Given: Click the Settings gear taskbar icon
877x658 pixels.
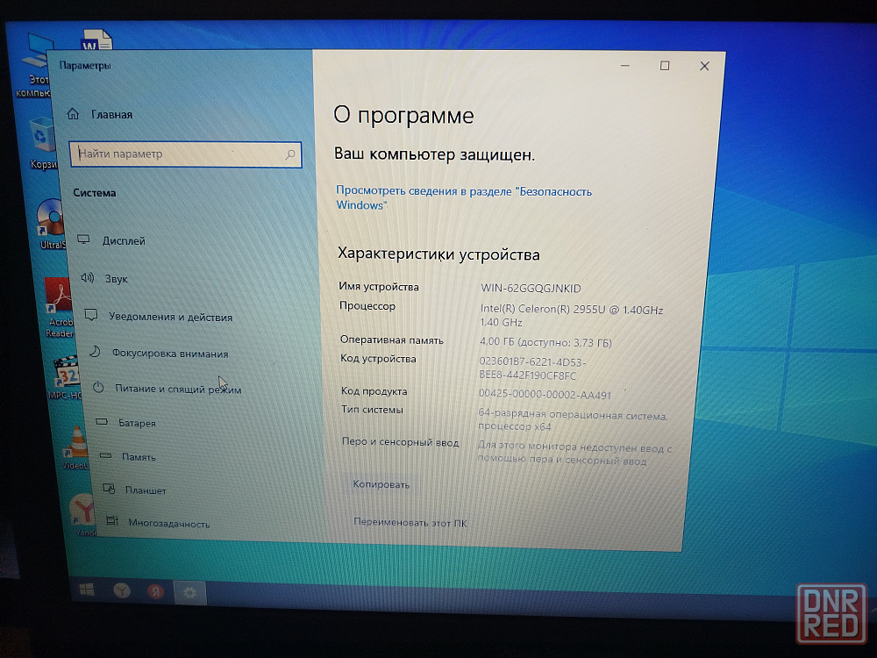Looking at the screenshot, I should click(189, 592).
